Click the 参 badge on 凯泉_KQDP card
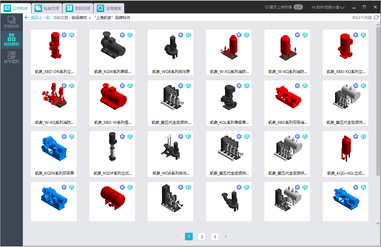 (122, 137)
